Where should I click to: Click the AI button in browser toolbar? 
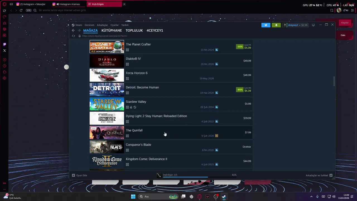(346, 10)
